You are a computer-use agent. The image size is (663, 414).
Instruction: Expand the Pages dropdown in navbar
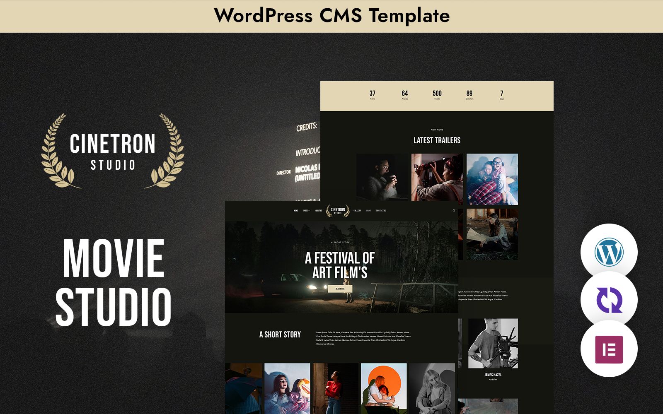(x=306, y=211)
